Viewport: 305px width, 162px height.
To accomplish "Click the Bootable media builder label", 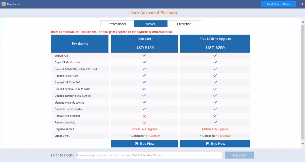I will 68,109.
